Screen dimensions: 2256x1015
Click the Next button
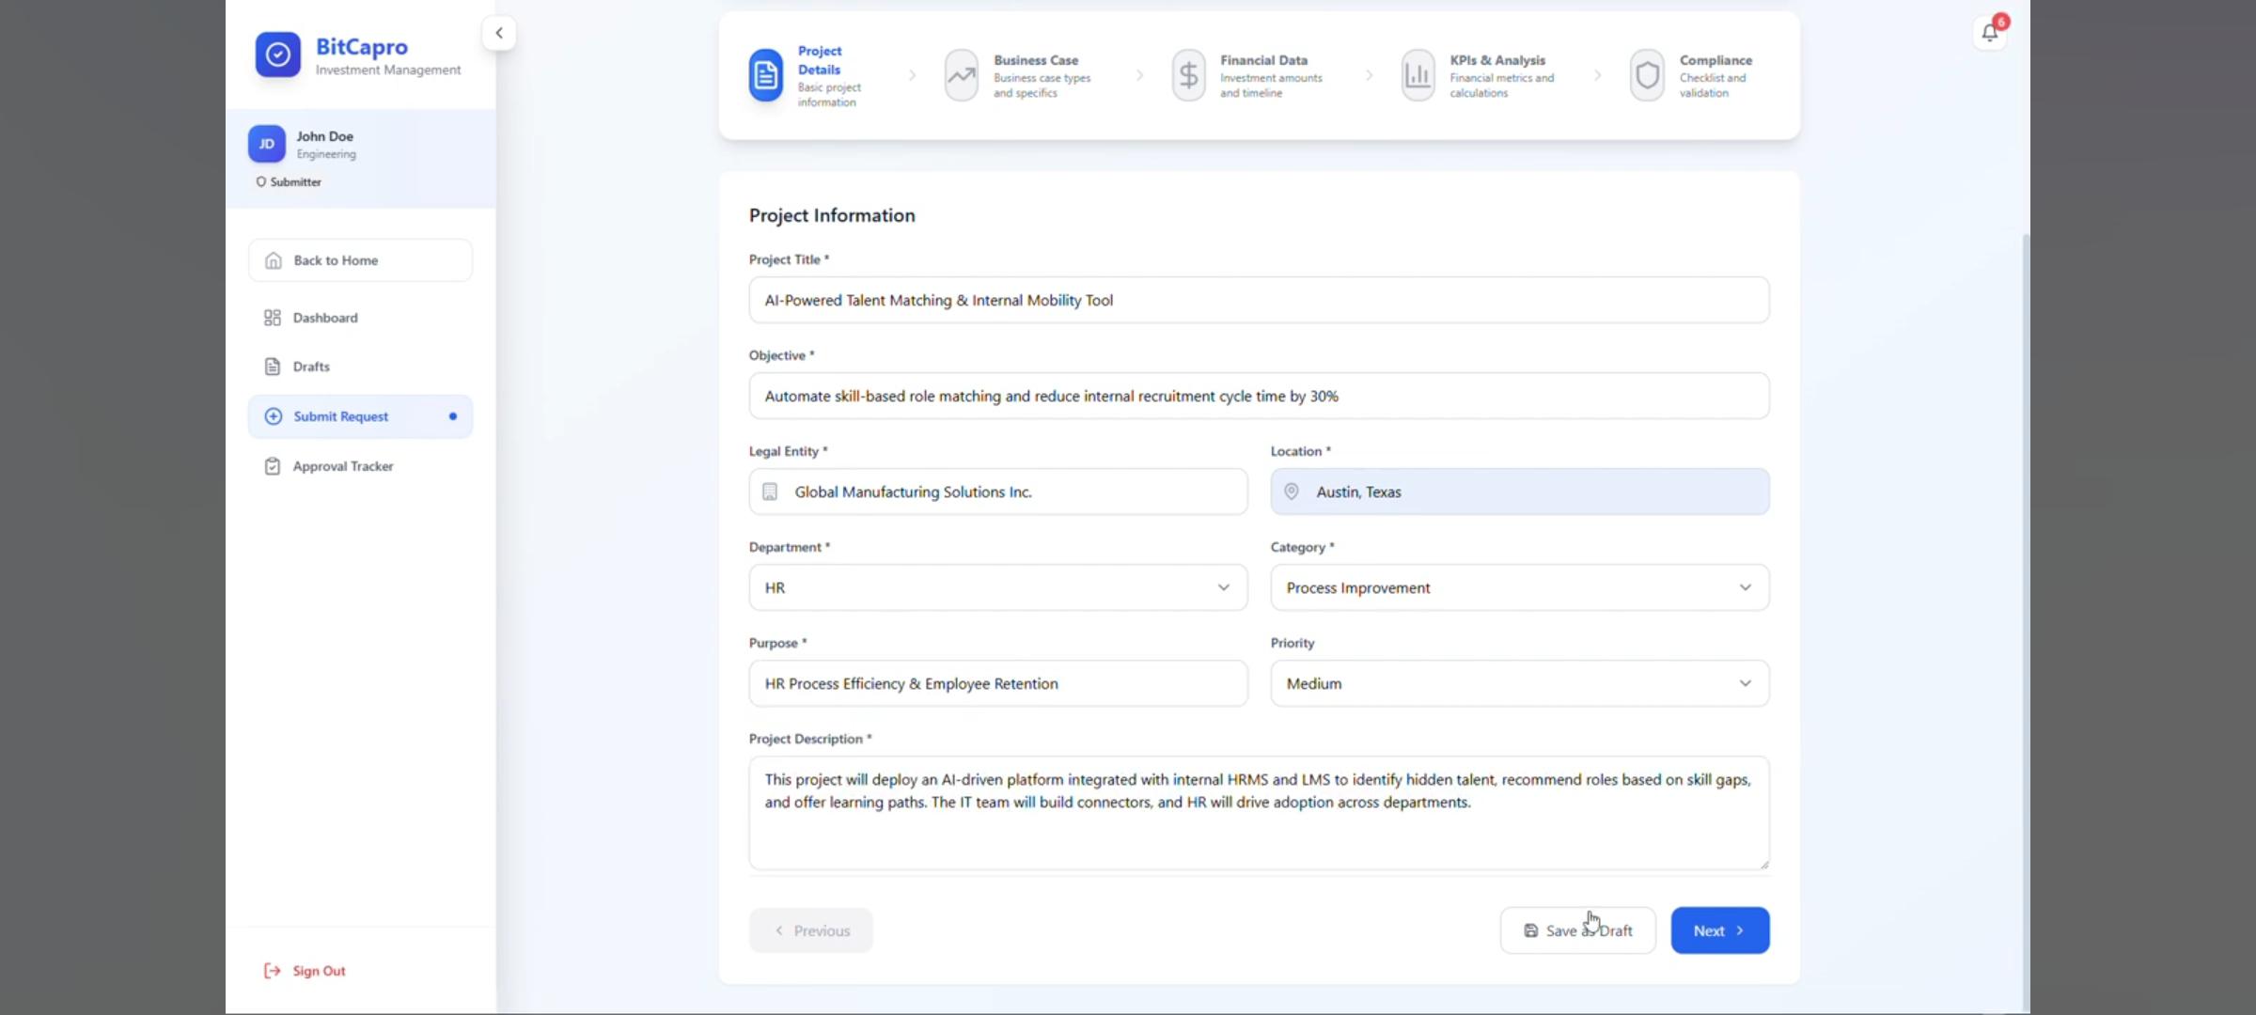[1719, 930]
